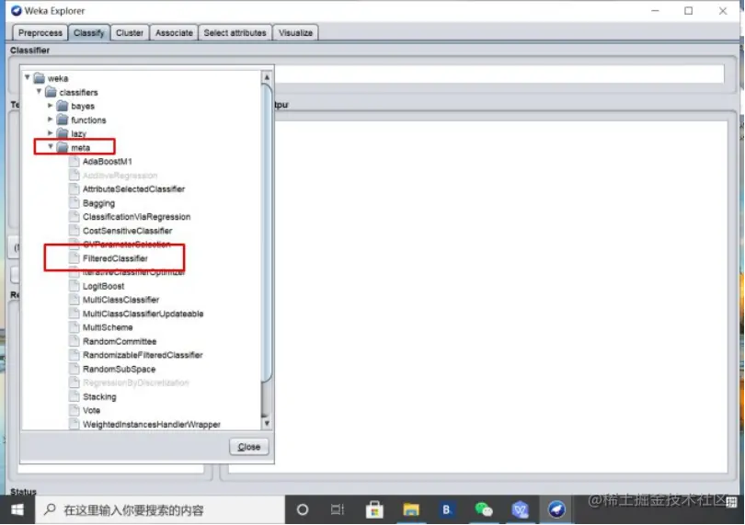Click the taskbar search box
The height and width of the screenshot is (525, 745).
[160, 510]
